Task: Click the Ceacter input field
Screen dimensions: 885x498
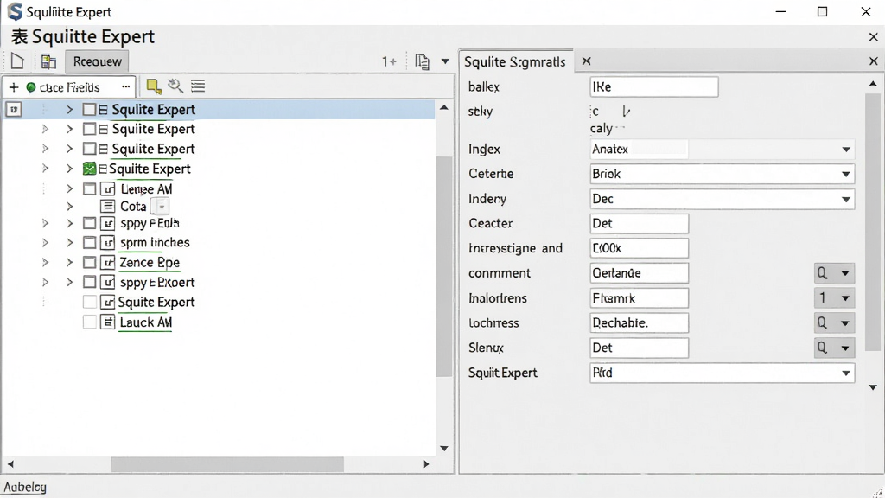Action: pos(639,223)
